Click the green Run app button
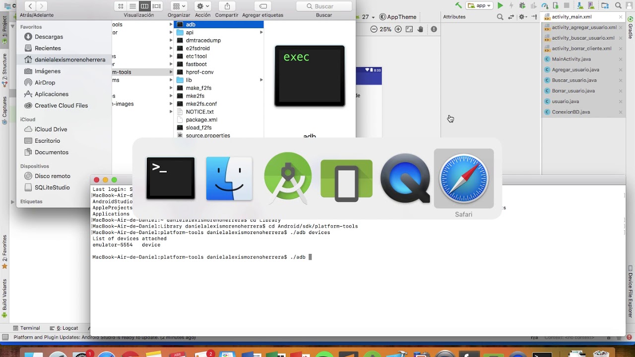The width and height of the screenshot is (635, 357). coord(500,5)
